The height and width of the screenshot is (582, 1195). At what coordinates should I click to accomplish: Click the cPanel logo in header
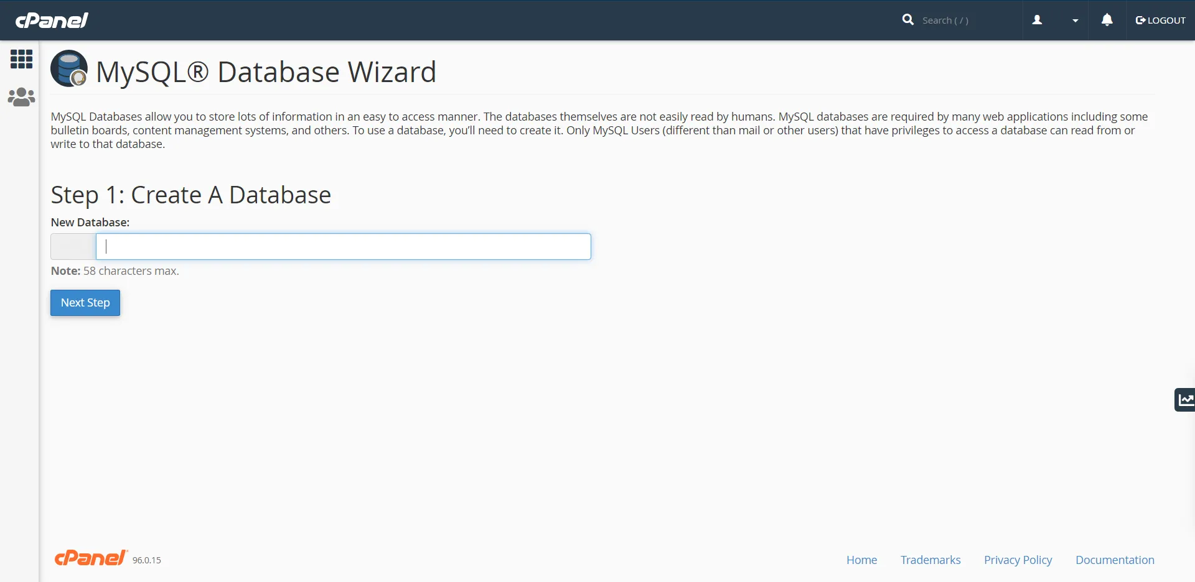(52, 21)
